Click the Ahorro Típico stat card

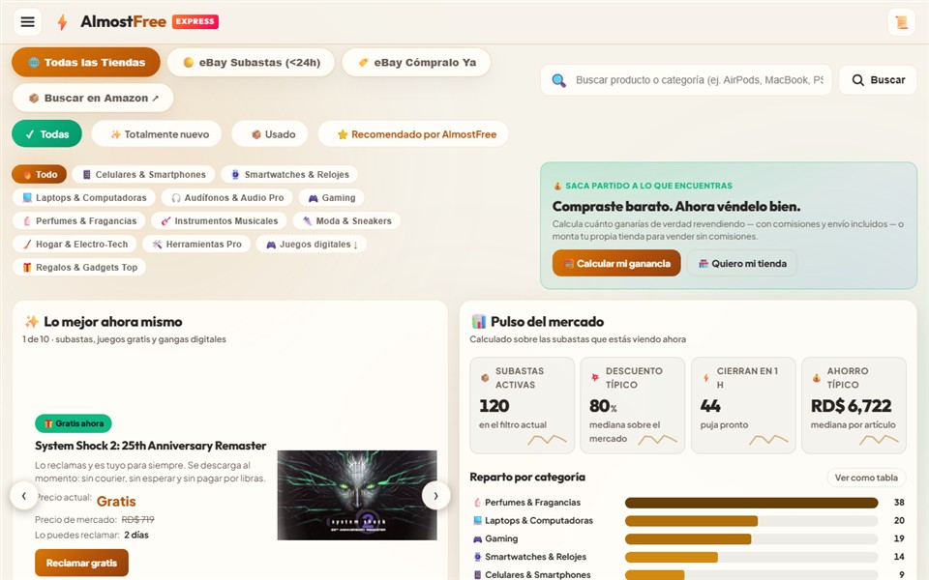point(854,405)
